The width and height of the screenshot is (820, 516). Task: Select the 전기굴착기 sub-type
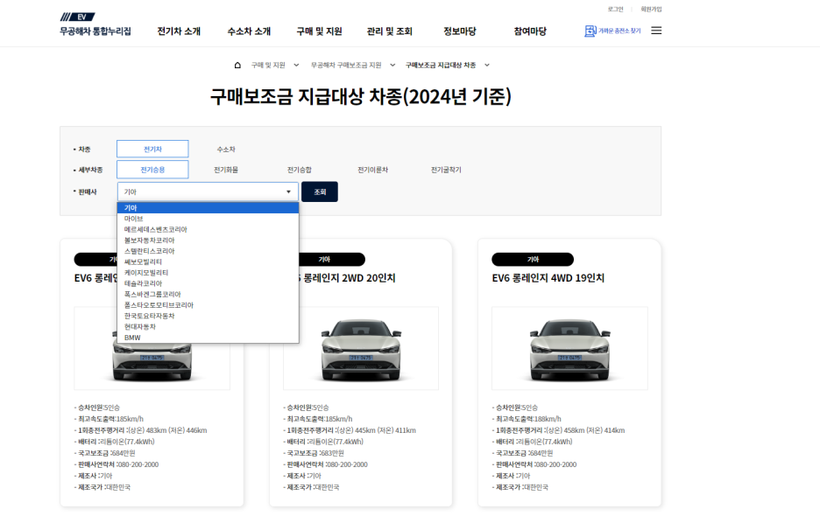446,170
